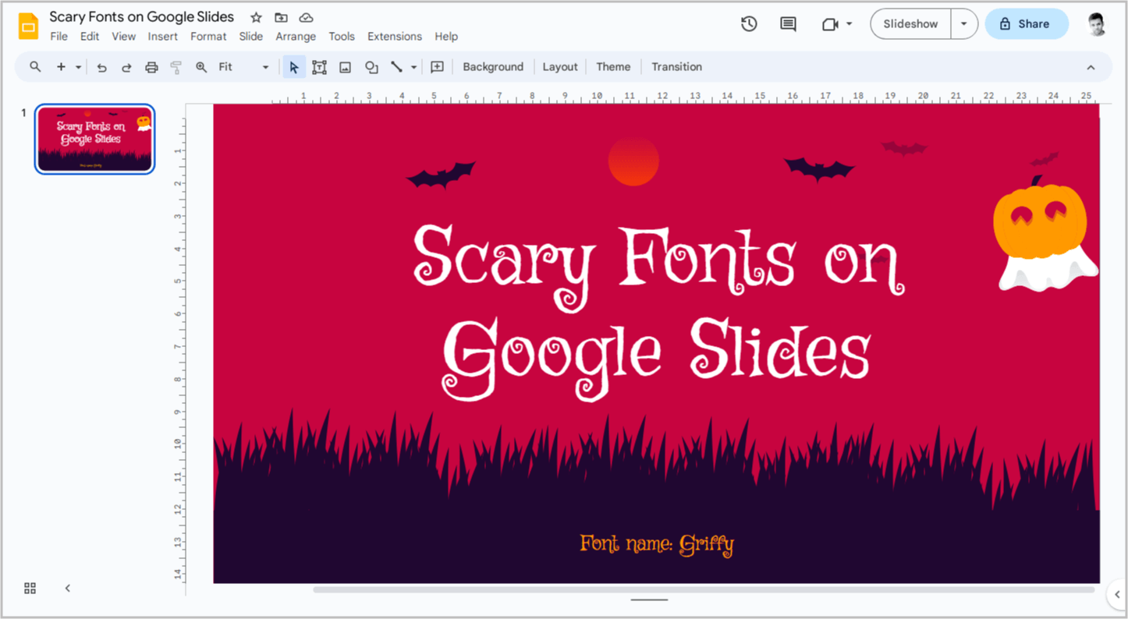Open the Arrange menu
1128x619 pixels.
point(296,37)
